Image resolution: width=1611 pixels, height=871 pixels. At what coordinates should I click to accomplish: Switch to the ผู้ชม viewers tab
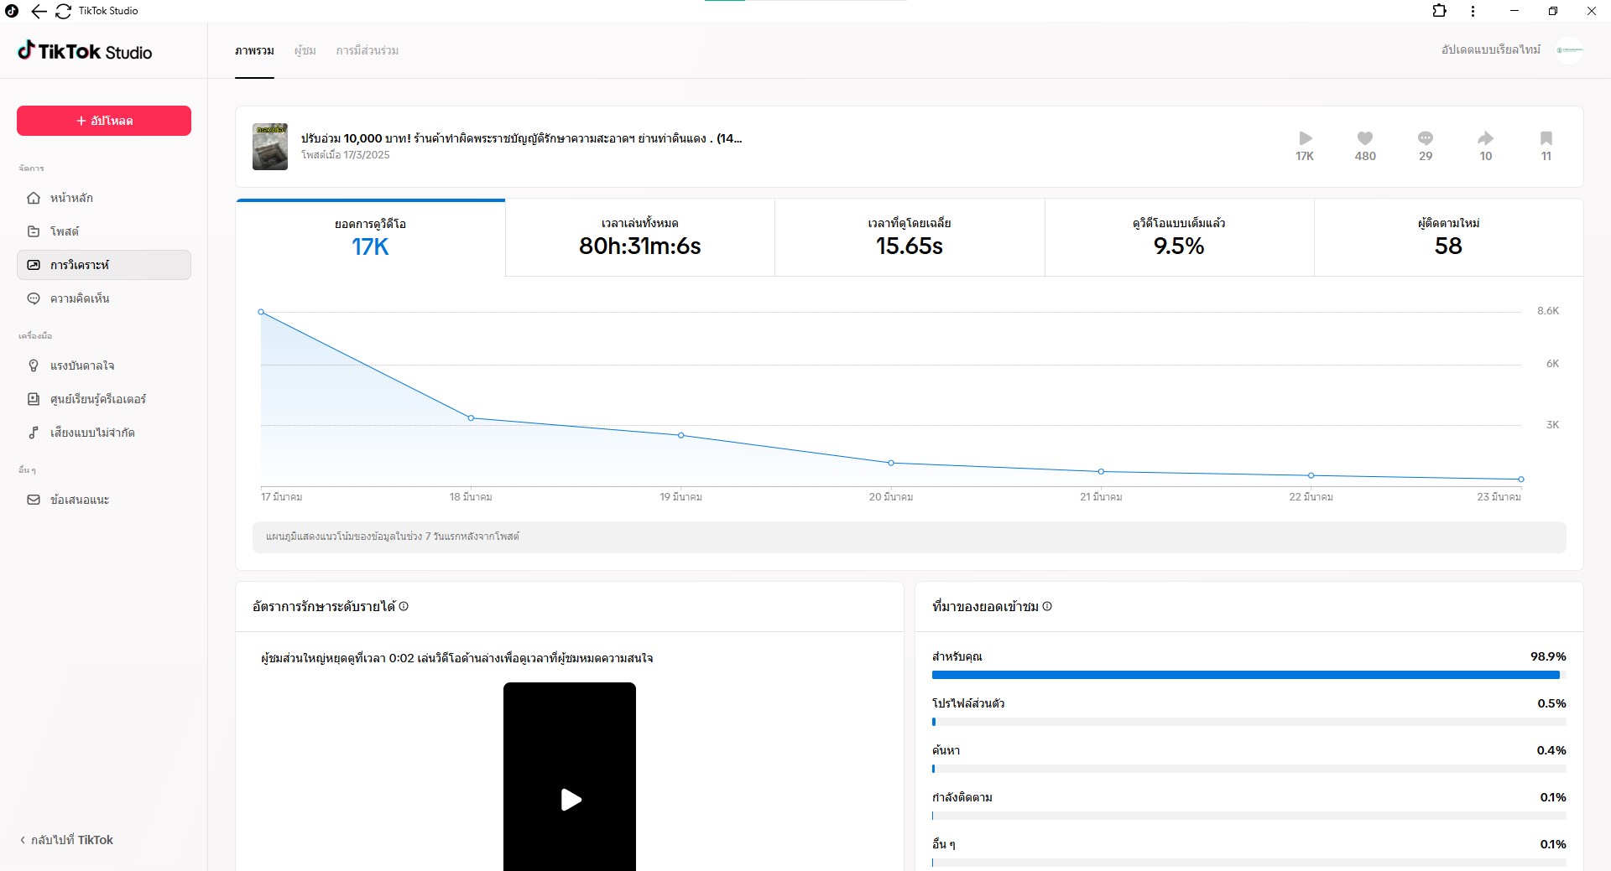pyautogui.click(x=305, y=50)
